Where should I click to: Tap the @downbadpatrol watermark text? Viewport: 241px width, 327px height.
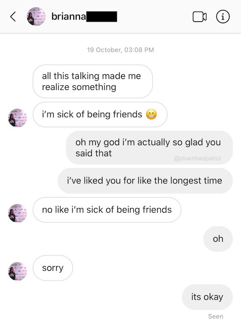coord(197,158)
